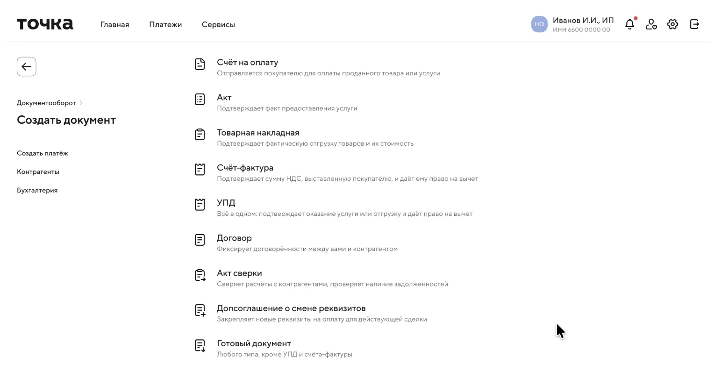
Task: Open the notifications bell
Action: [630, 24]
